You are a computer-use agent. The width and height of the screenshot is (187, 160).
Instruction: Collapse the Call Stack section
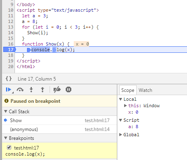[6, 111]
